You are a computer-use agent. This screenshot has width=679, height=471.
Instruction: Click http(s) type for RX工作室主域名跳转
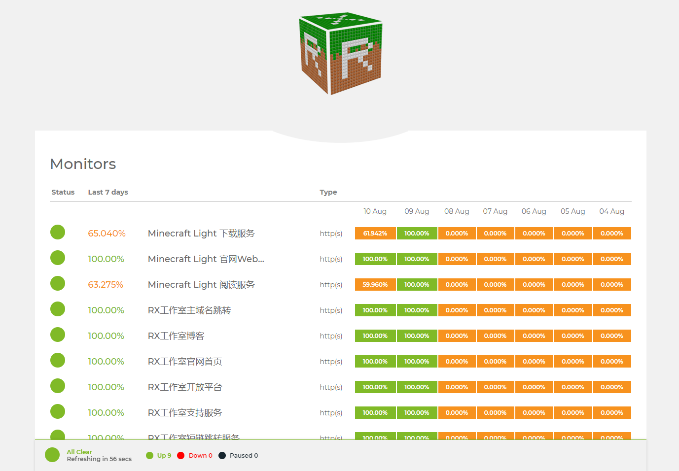pos(331,310)
